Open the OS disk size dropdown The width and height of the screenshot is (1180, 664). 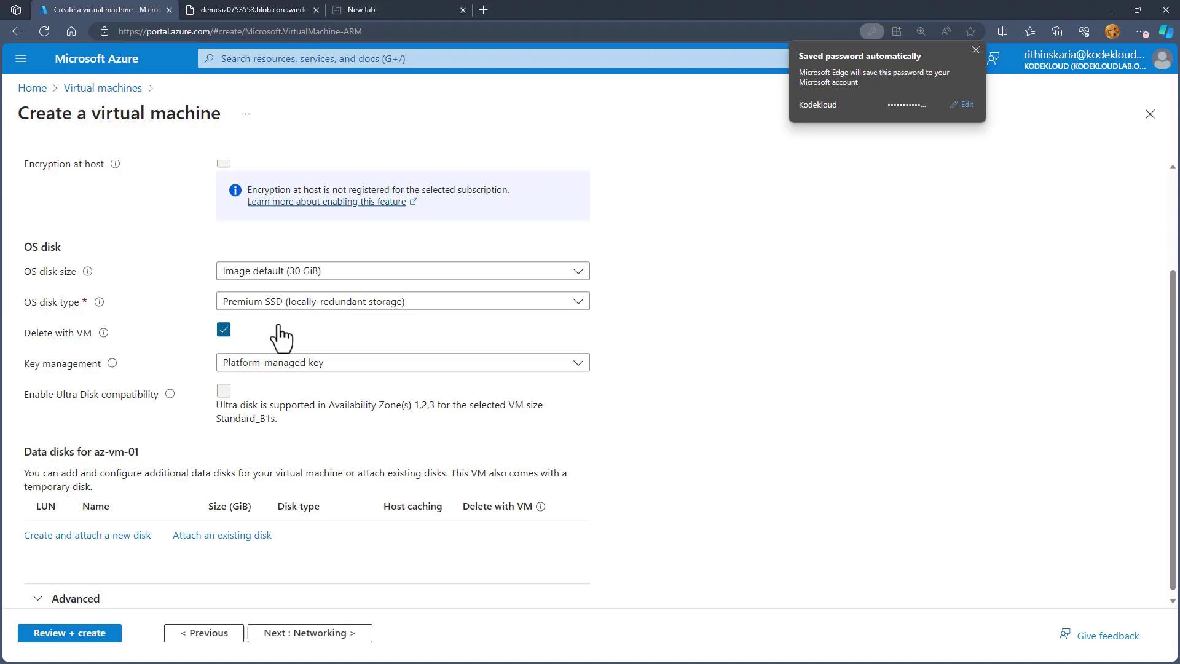point(403,271)
